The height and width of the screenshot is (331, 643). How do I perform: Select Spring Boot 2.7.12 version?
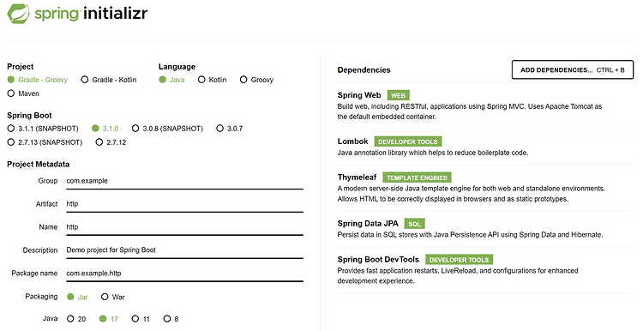tap(111, 142)
